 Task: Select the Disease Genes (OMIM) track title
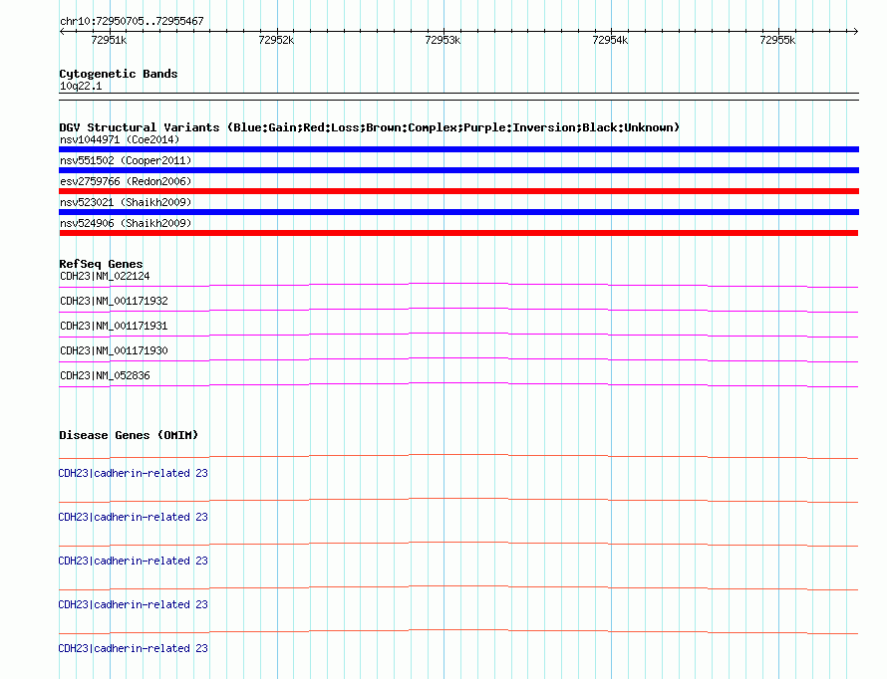click(129, 435)
